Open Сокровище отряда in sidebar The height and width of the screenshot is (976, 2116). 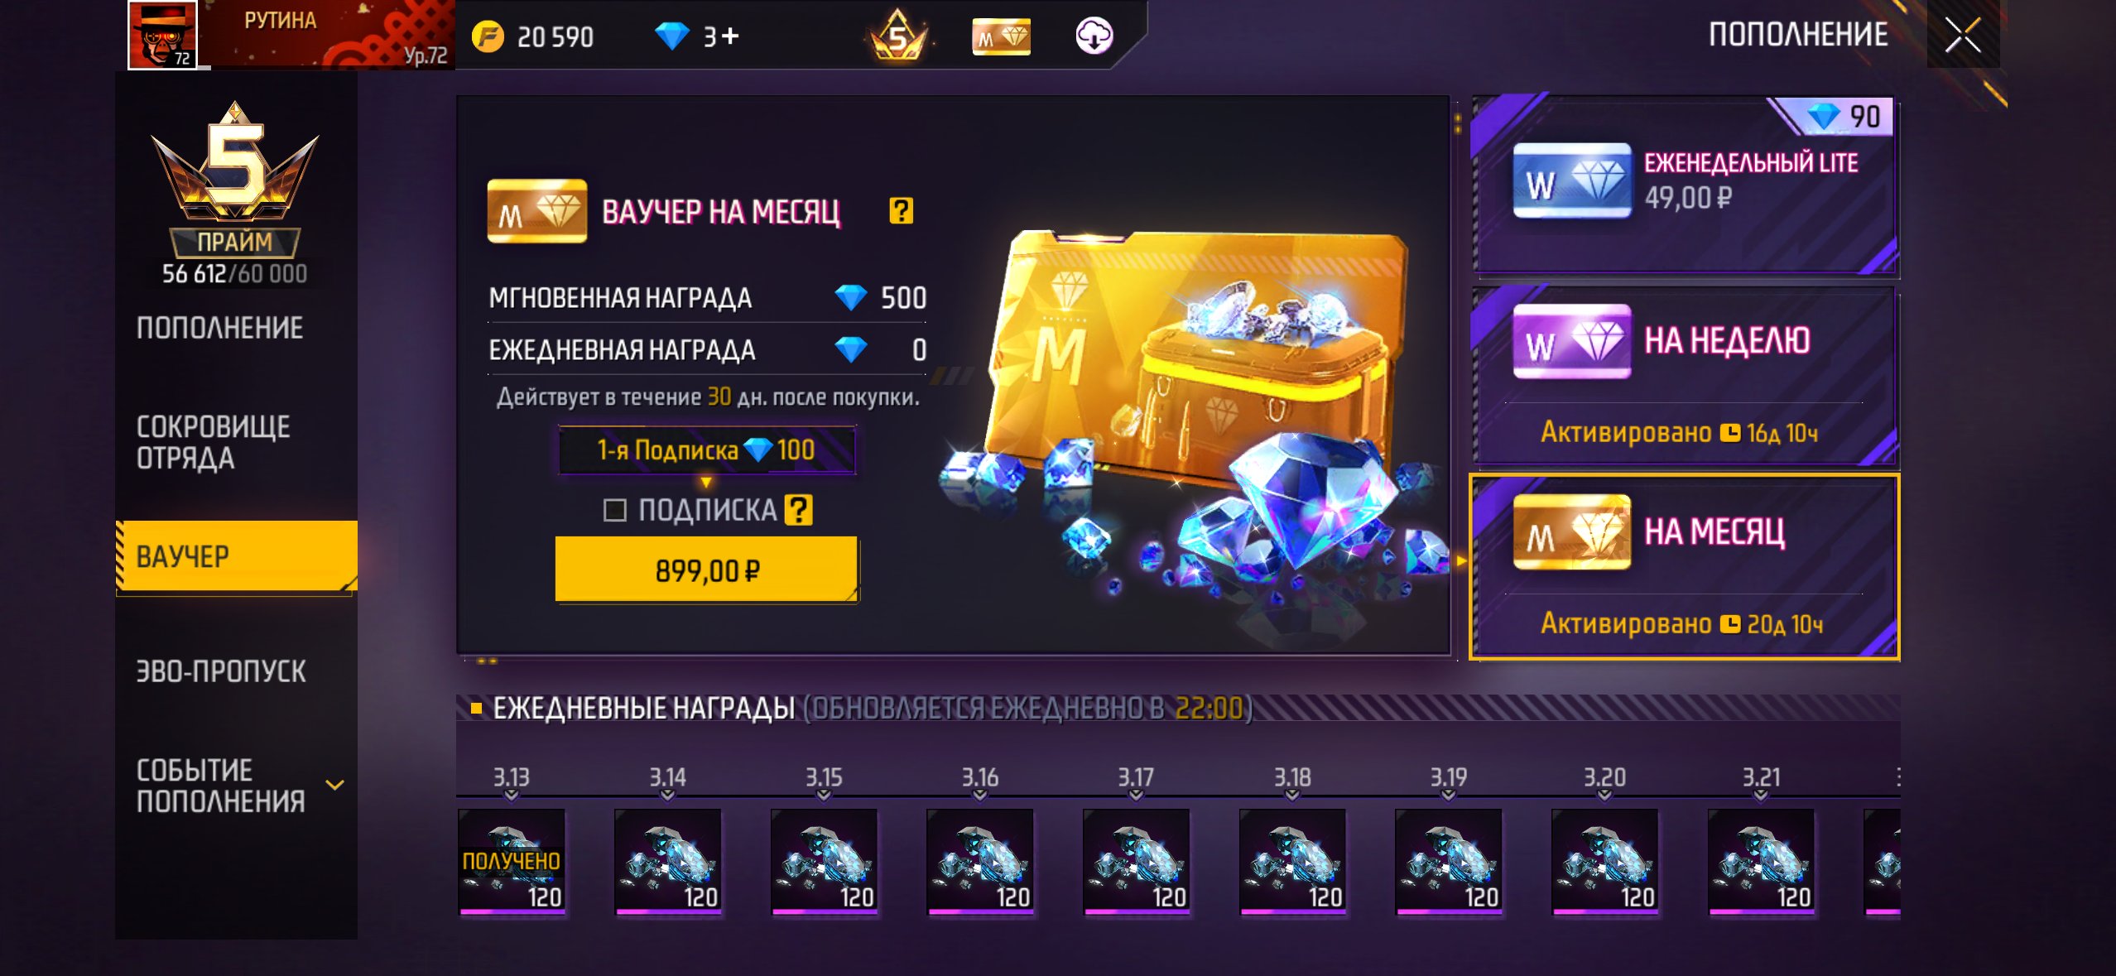[213, 442]
